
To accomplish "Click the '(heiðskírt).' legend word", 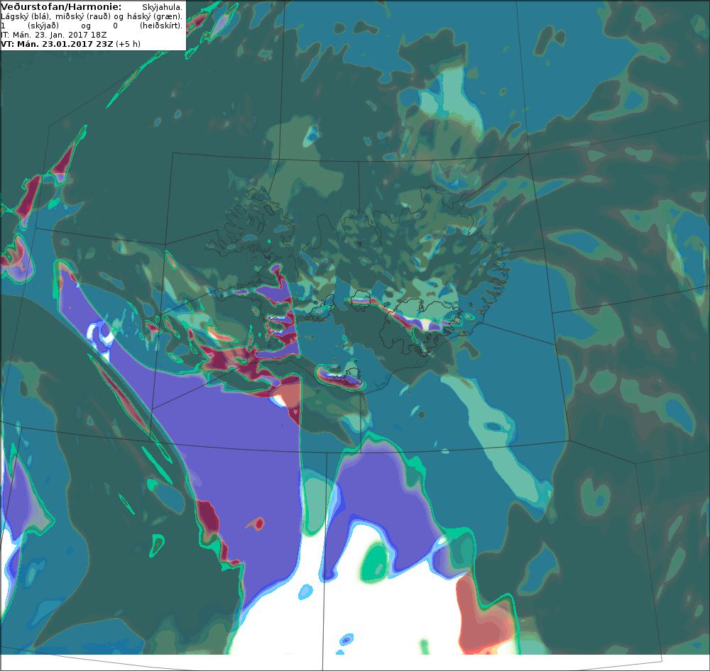I will pyautogui.click(x=161, y=26).
